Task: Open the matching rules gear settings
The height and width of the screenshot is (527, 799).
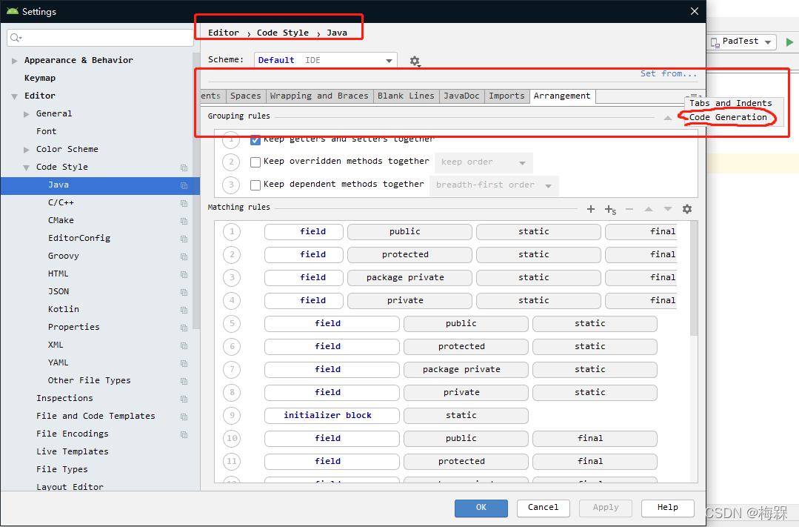Action: 687,209
